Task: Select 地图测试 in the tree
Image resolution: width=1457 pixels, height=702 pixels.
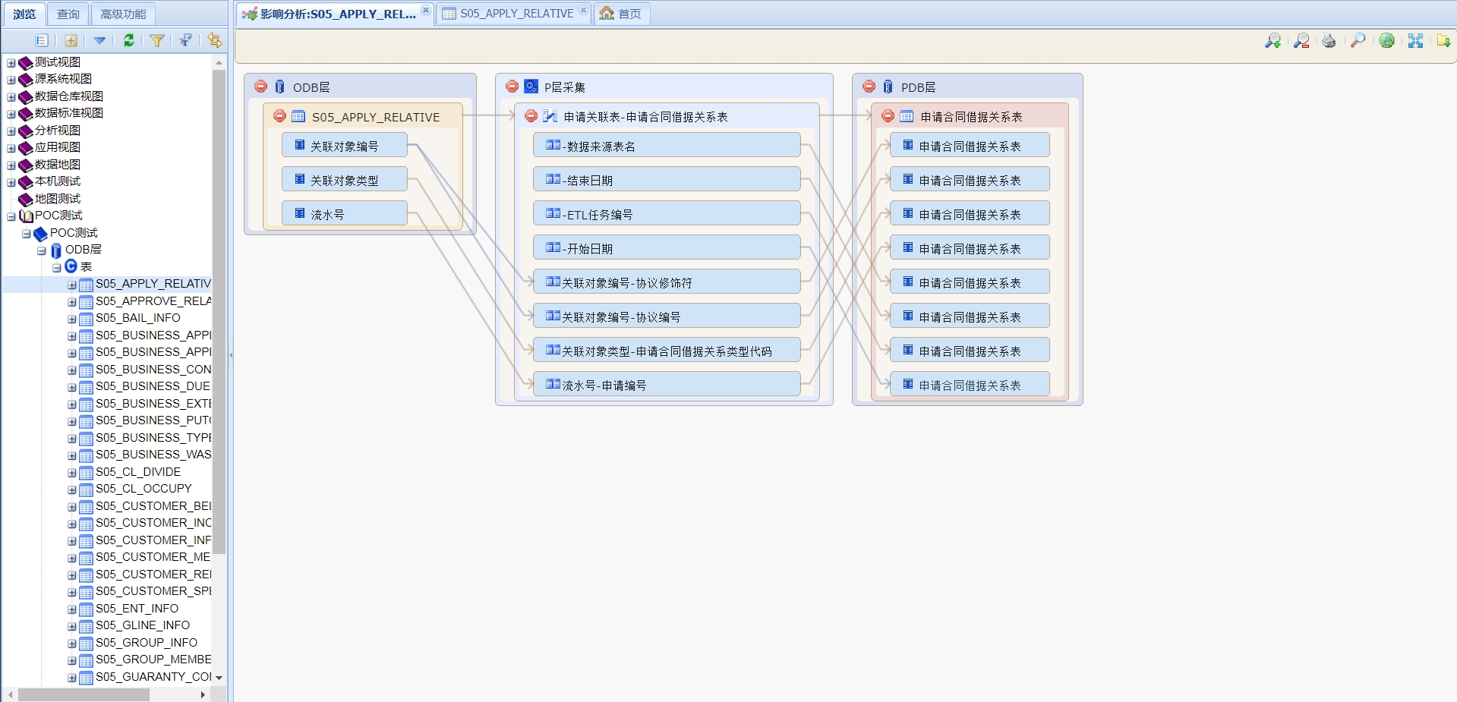Action: point(58,199)
